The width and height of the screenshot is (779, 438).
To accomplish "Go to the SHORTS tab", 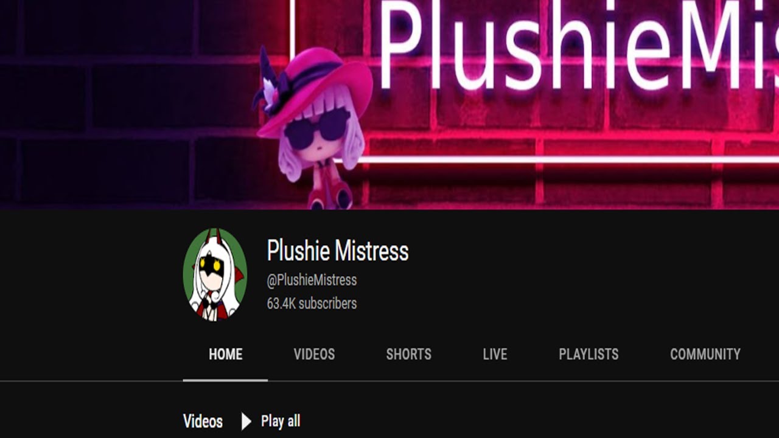I will 408,354.
